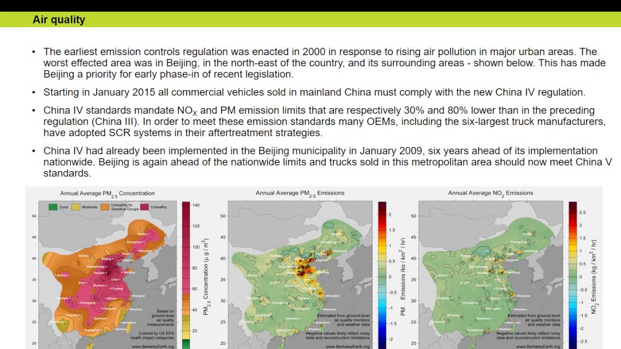The image size is (621, 349).
Task: Click the crimson 'Unhealthy' legend swatch
Action: pos(144,207)
